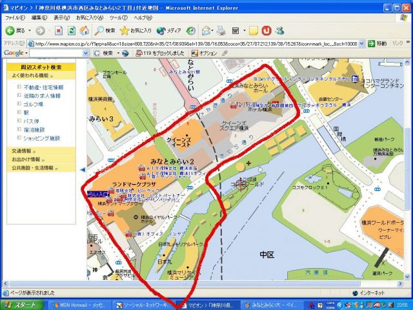Print the page with the printer icon

pos(221,31)
